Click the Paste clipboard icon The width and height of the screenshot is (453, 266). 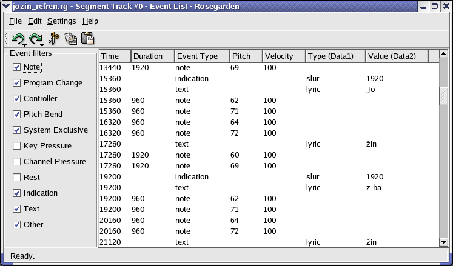click(x=88, y=38)
